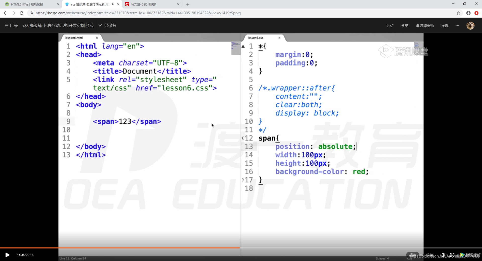Click the 'clear:both;' commented line
This screenshot has height=261, width=482.
click(x=298, y=105)
